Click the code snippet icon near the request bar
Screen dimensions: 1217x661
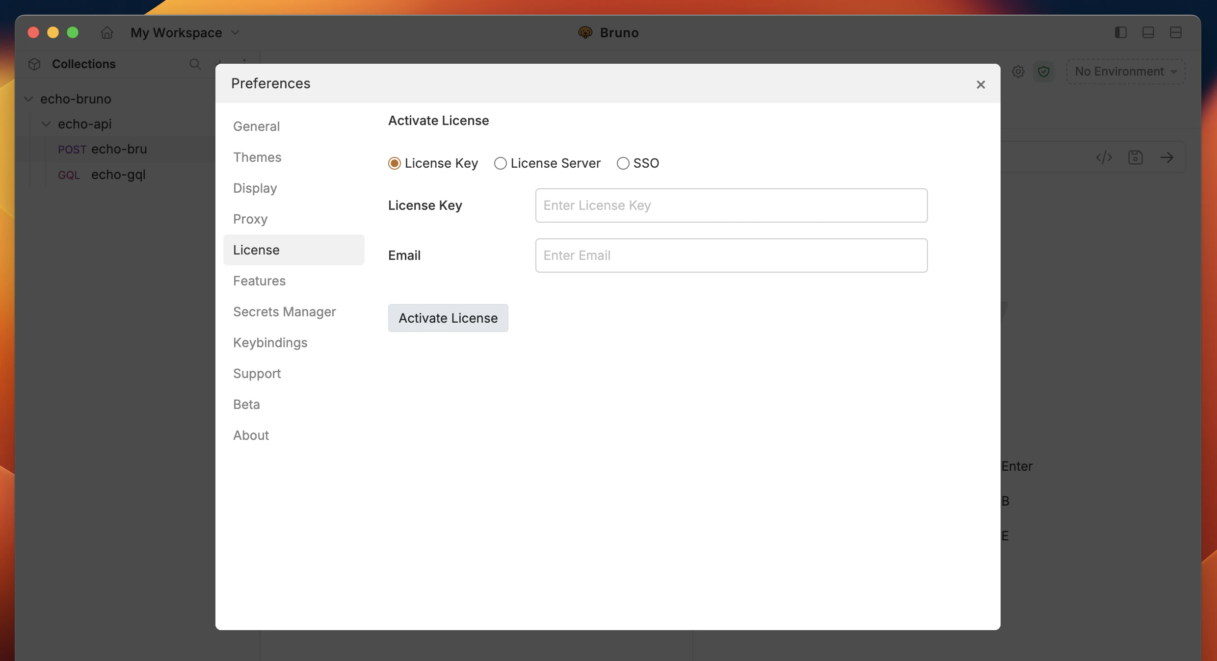pyautogui.click(x=1103, y=157)
